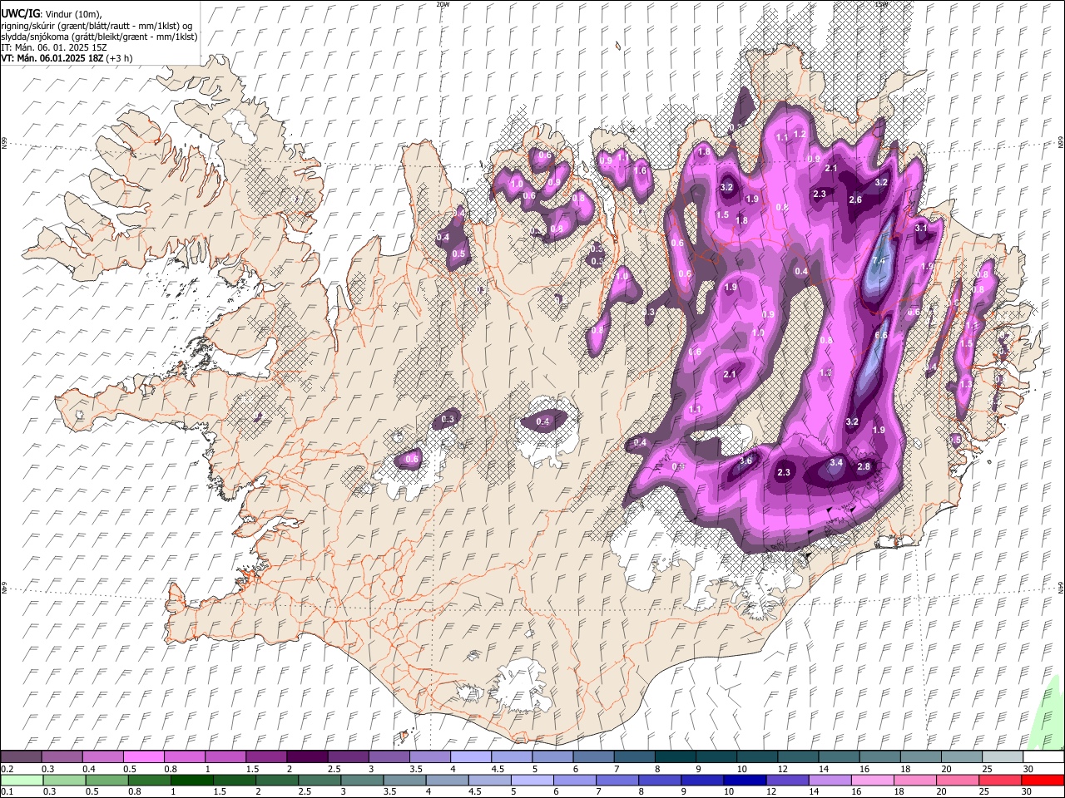
Task: Click the 20W longitude label at top
Action: point(443,4)
